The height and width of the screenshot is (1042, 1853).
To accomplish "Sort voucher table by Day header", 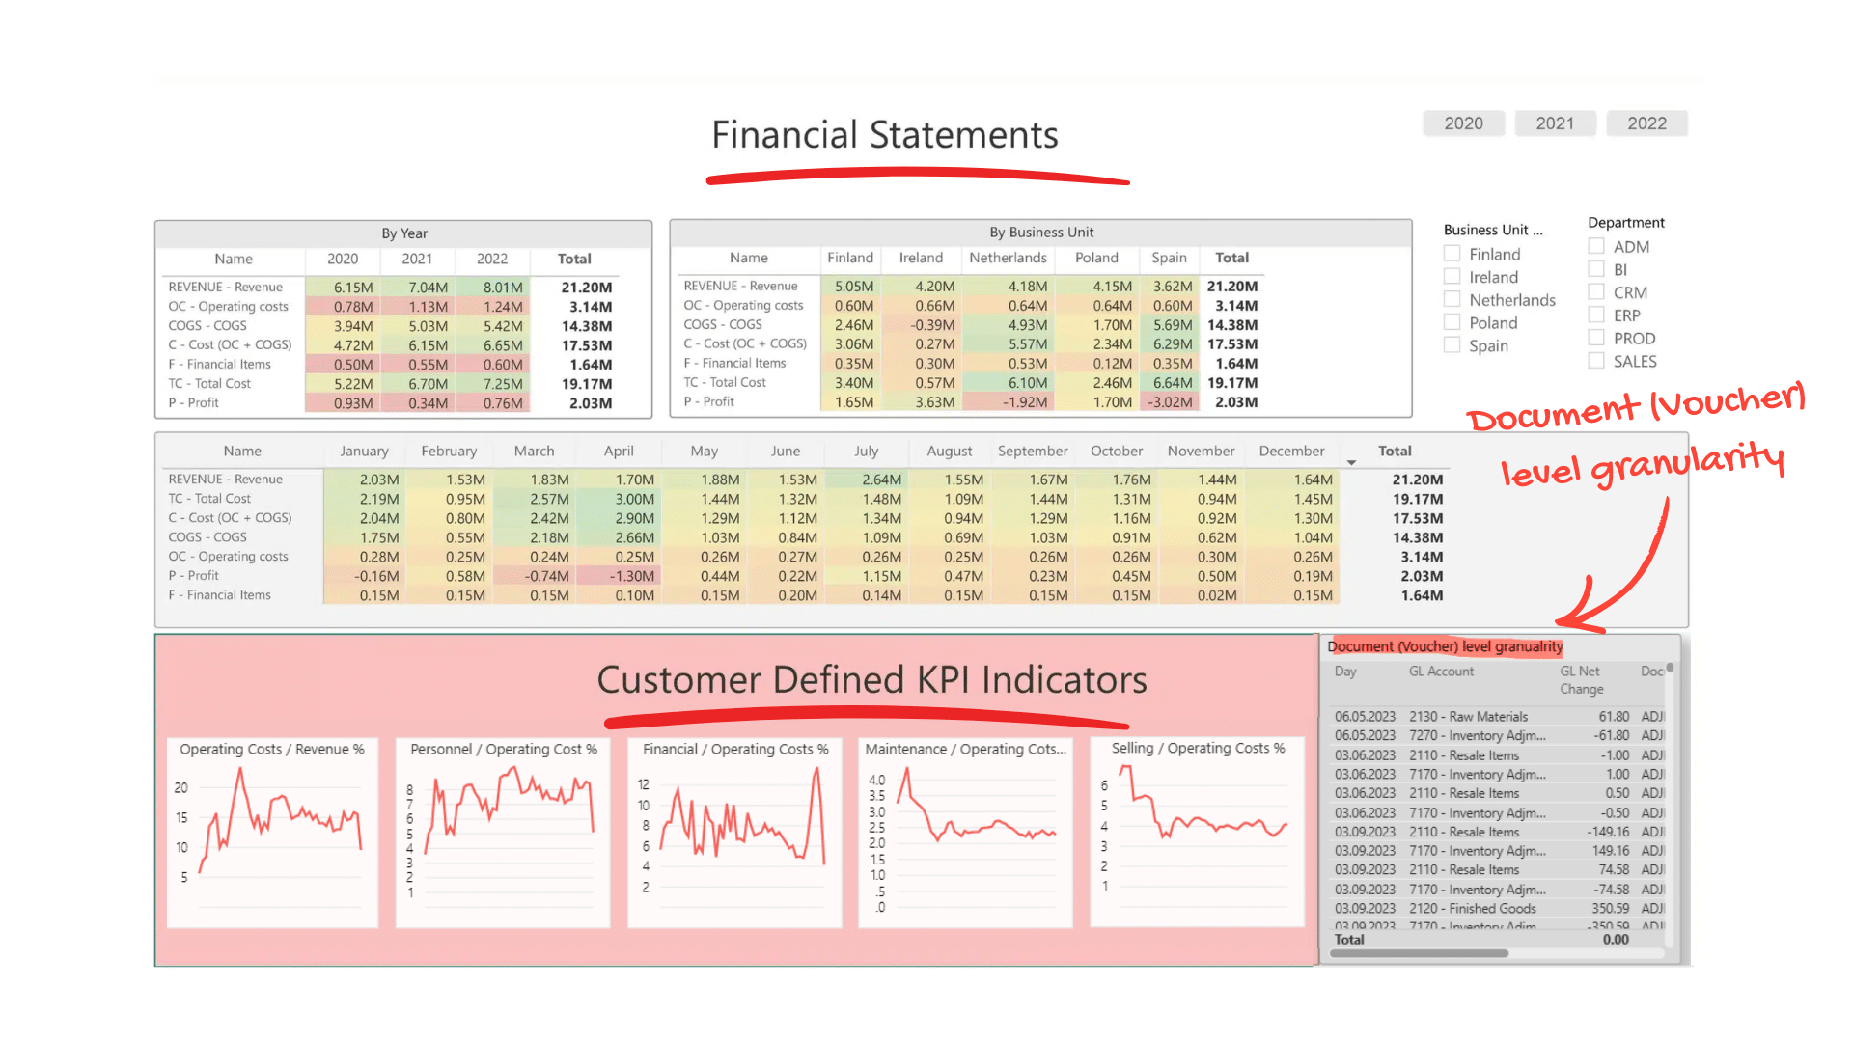I will pyautogui.click(x=1345, y=672).
